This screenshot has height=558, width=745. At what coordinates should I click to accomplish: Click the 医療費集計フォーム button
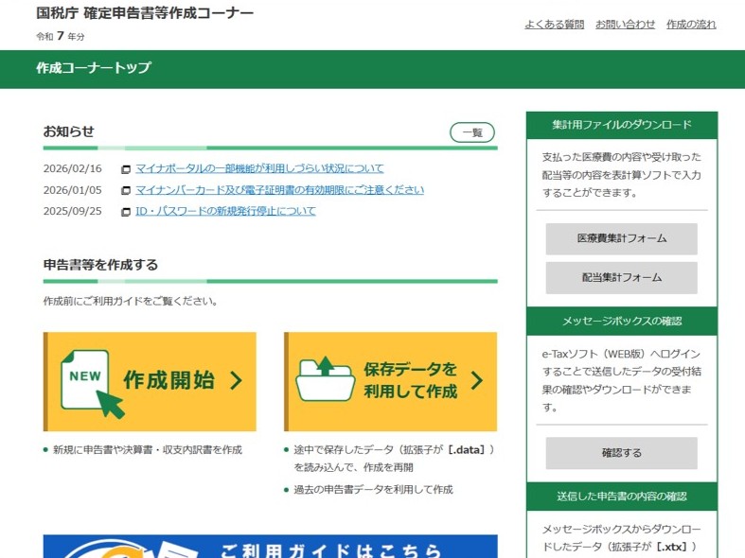(622, 238)
